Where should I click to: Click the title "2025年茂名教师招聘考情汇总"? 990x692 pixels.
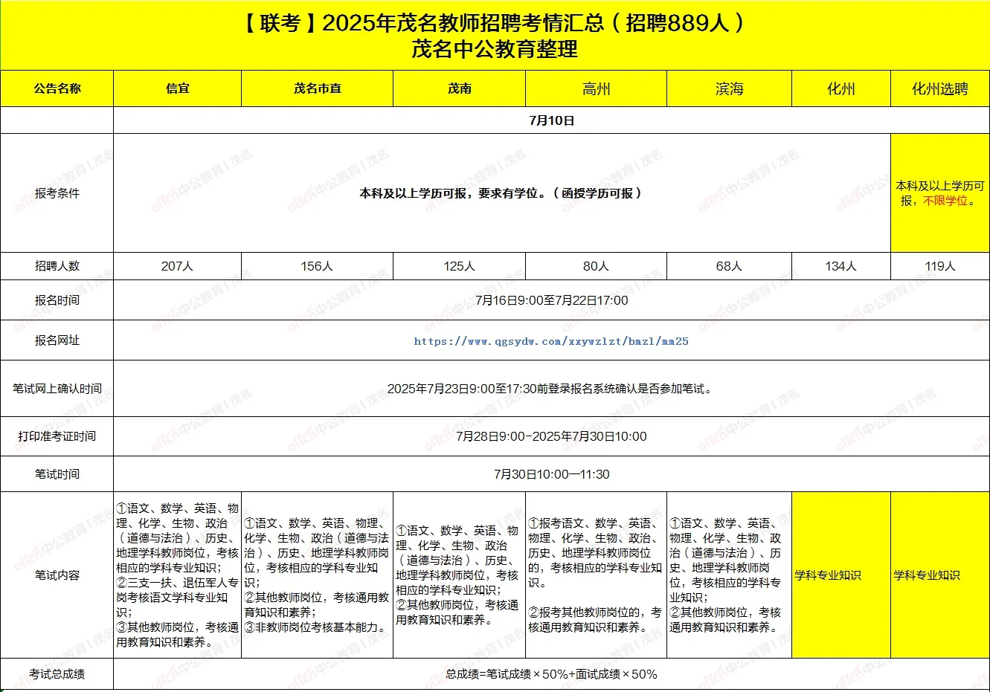(x=463, y=23)
